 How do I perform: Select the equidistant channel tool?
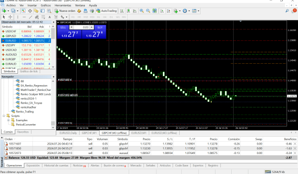point(37,17)
